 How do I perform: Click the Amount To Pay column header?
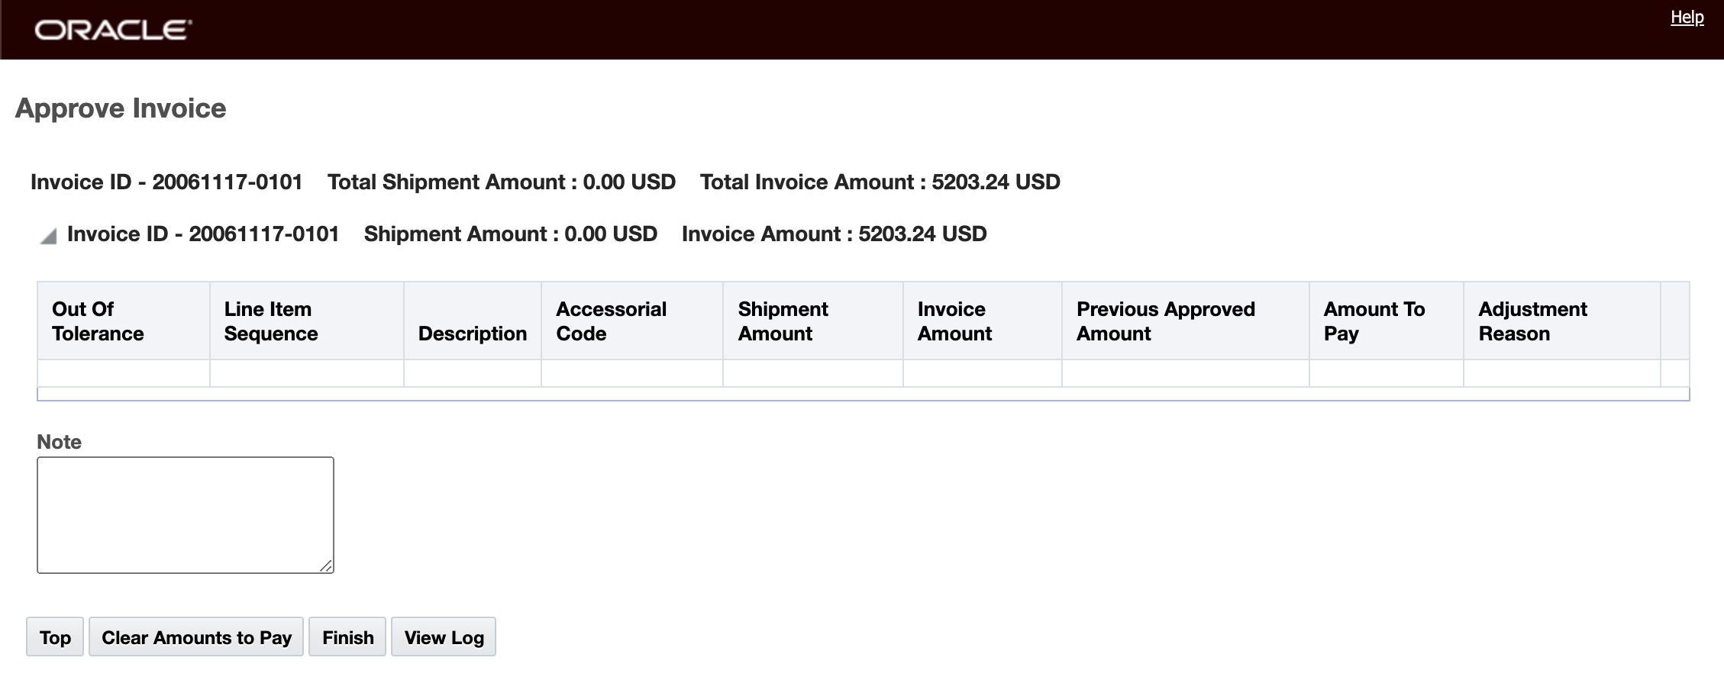(1374, 321)
